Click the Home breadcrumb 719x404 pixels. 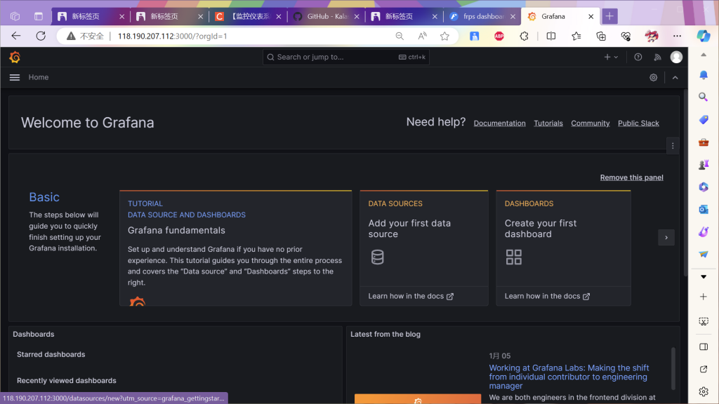pyautogui.click(x=39, y=77)
